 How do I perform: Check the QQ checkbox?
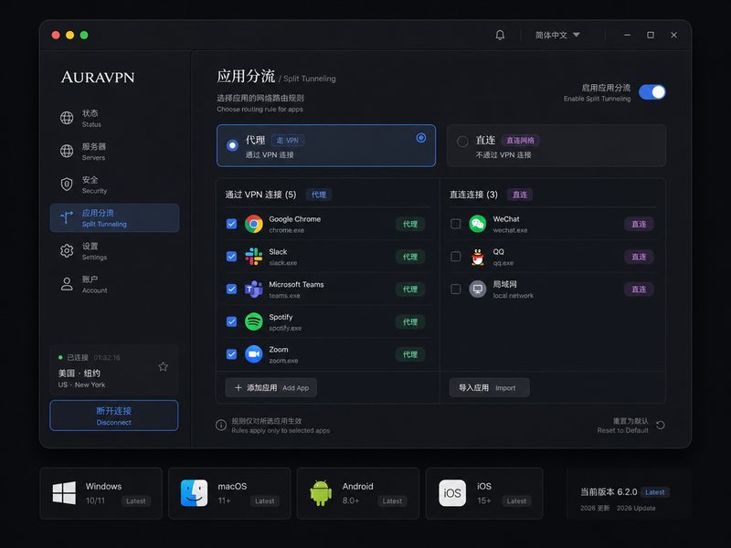456,257
